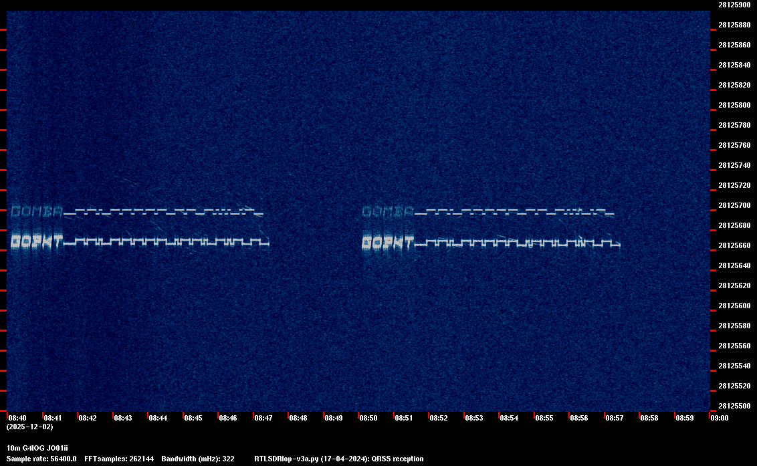Click the '10m G4IOG JO01ii' station text

pyautogui.click(x=37, y=448)
